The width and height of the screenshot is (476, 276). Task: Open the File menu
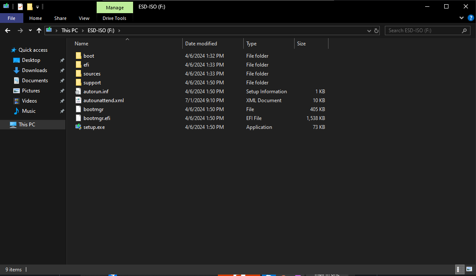tap(11, 18)
